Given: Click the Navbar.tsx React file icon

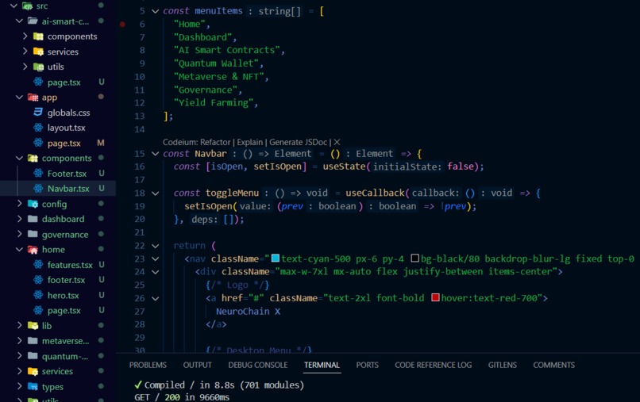Looking at the screenshot, I should click(x=38, y=189).
